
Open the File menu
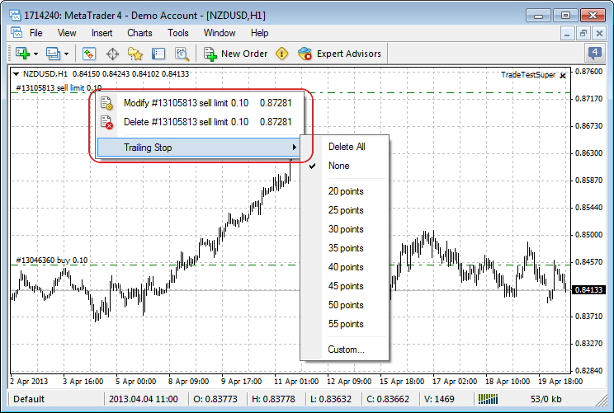point(36,33)
